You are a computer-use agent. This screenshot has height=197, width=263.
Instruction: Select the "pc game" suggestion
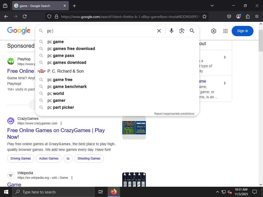pyautogui.click(x=117, y=42)
